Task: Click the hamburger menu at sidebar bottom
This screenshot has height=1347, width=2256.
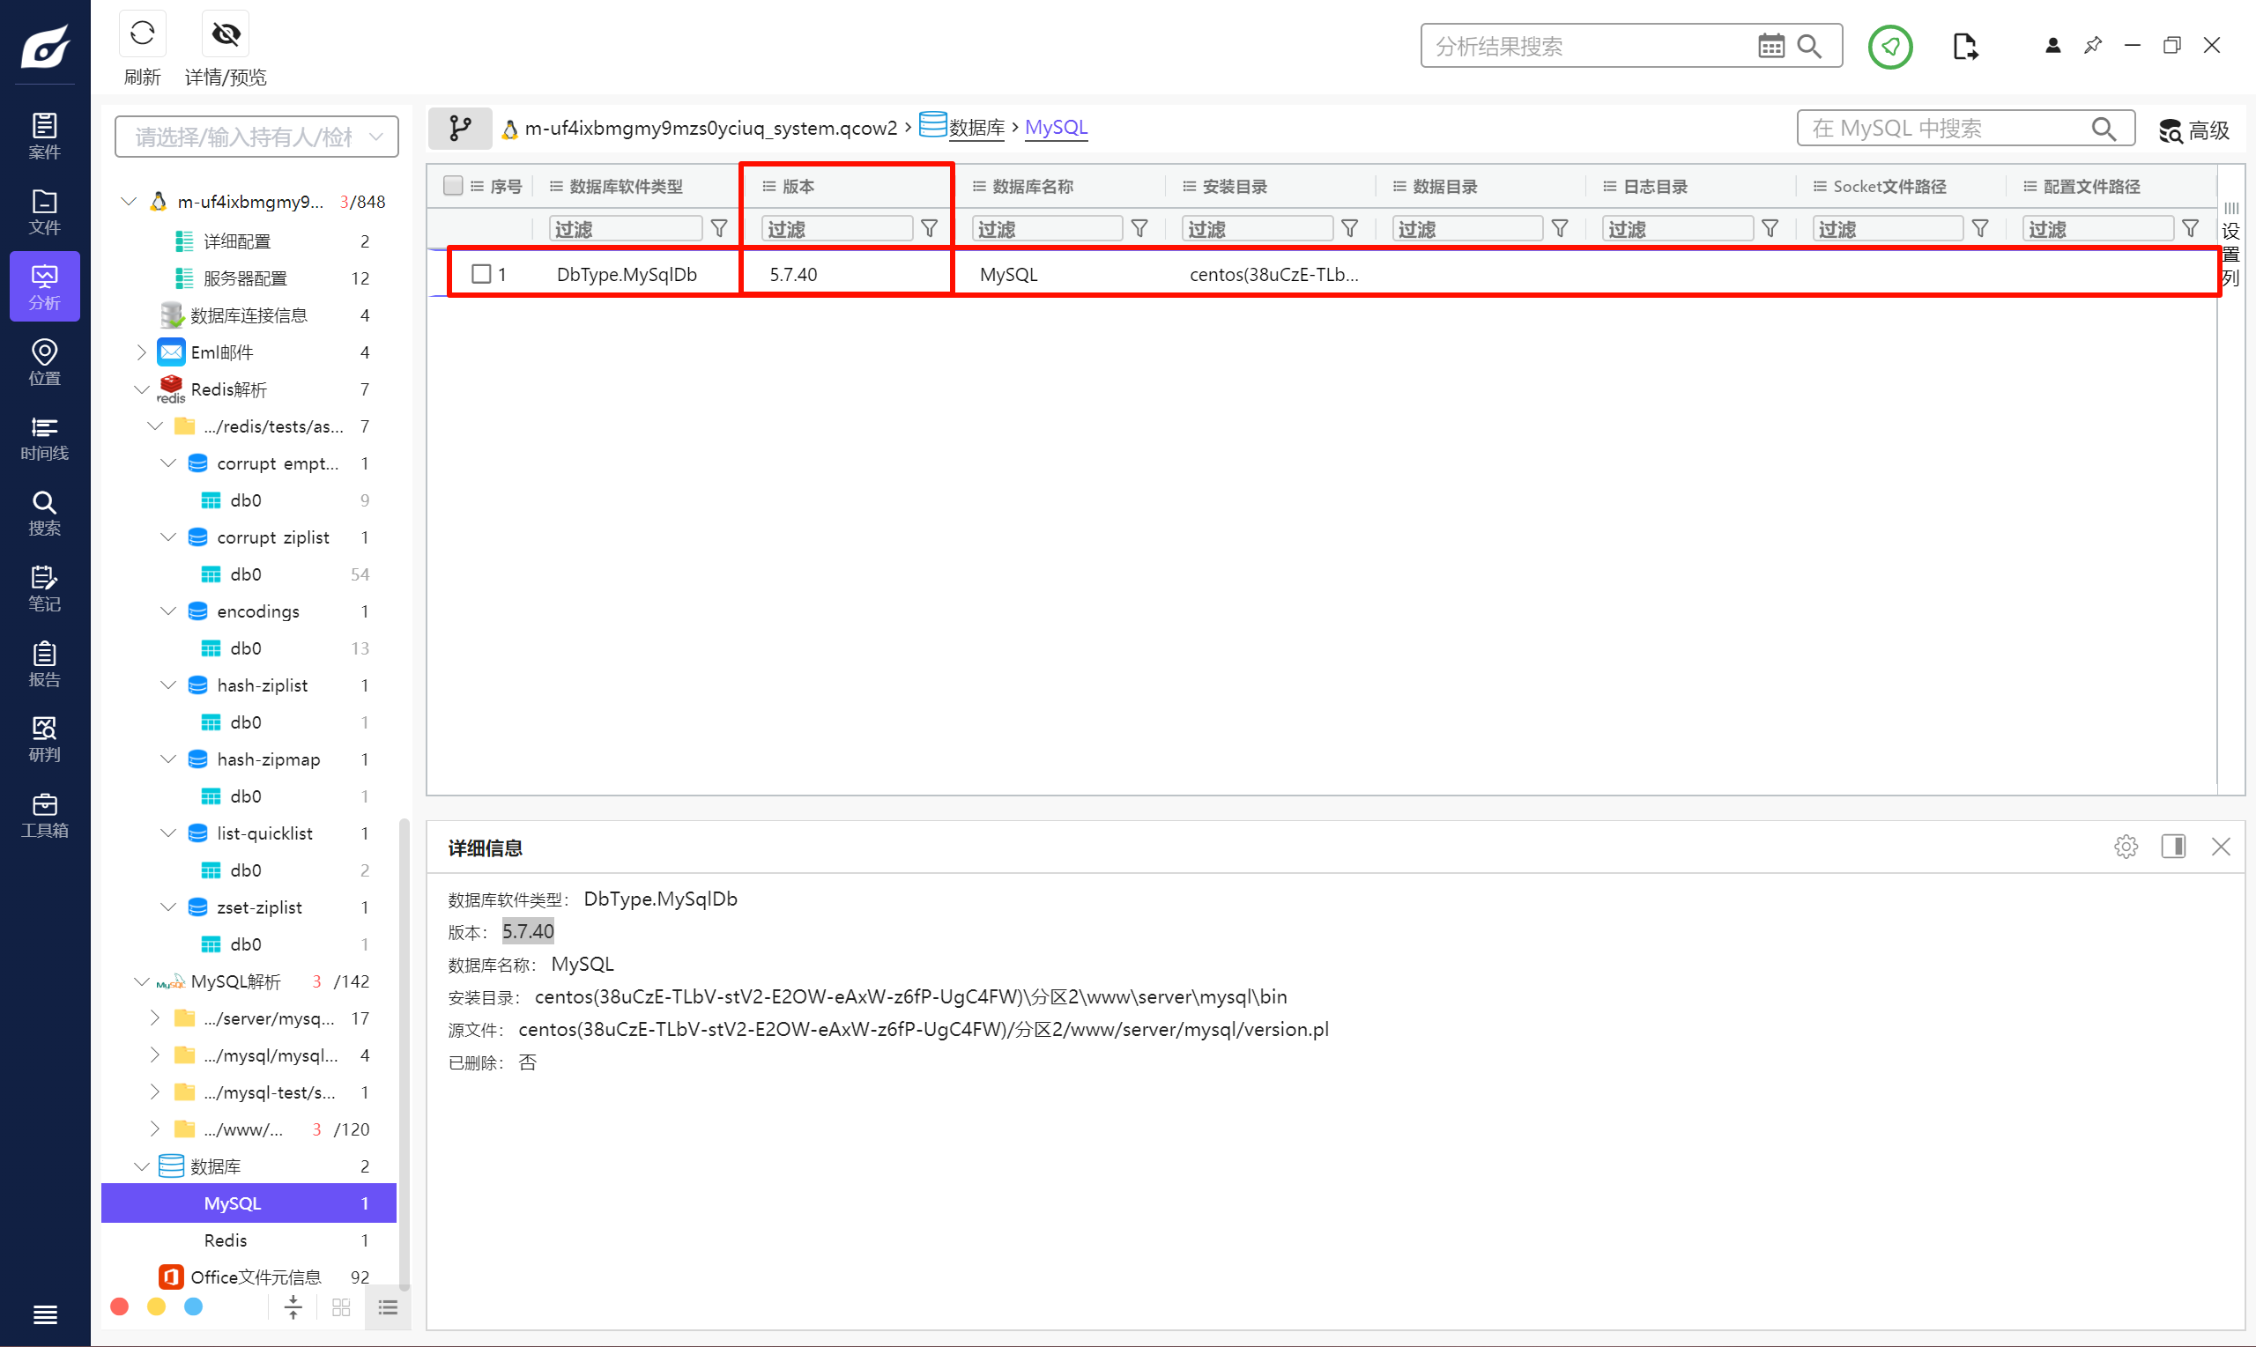Action: pos(44,1314)
